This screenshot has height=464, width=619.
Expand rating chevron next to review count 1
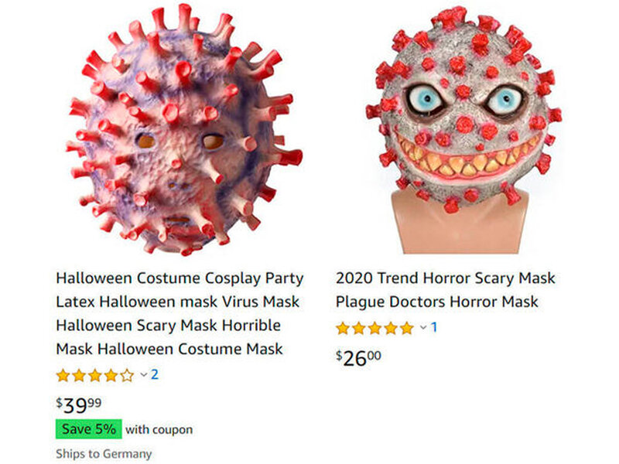pos(423,327)
